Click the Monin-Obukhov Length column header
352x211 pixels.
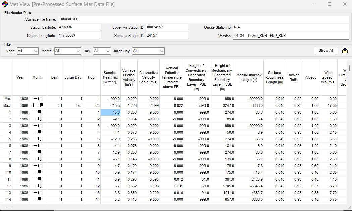point(249,78)
